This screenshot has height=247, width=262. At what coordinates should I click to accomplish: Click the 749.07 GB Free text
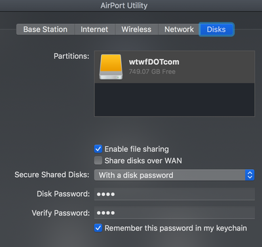[x=152, y=71]
